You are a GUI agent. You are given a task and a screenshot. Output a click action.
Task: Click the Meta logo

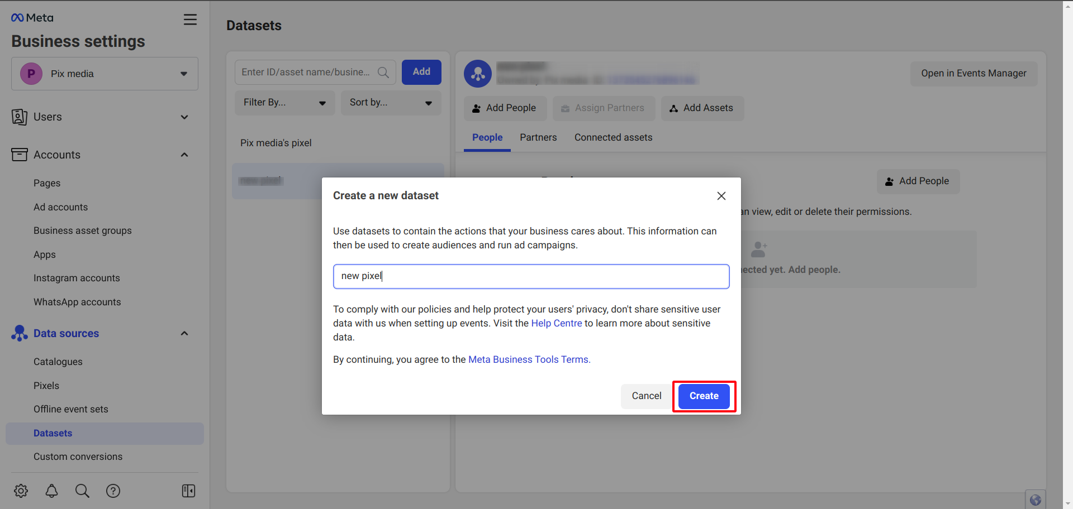pos(32,18)
